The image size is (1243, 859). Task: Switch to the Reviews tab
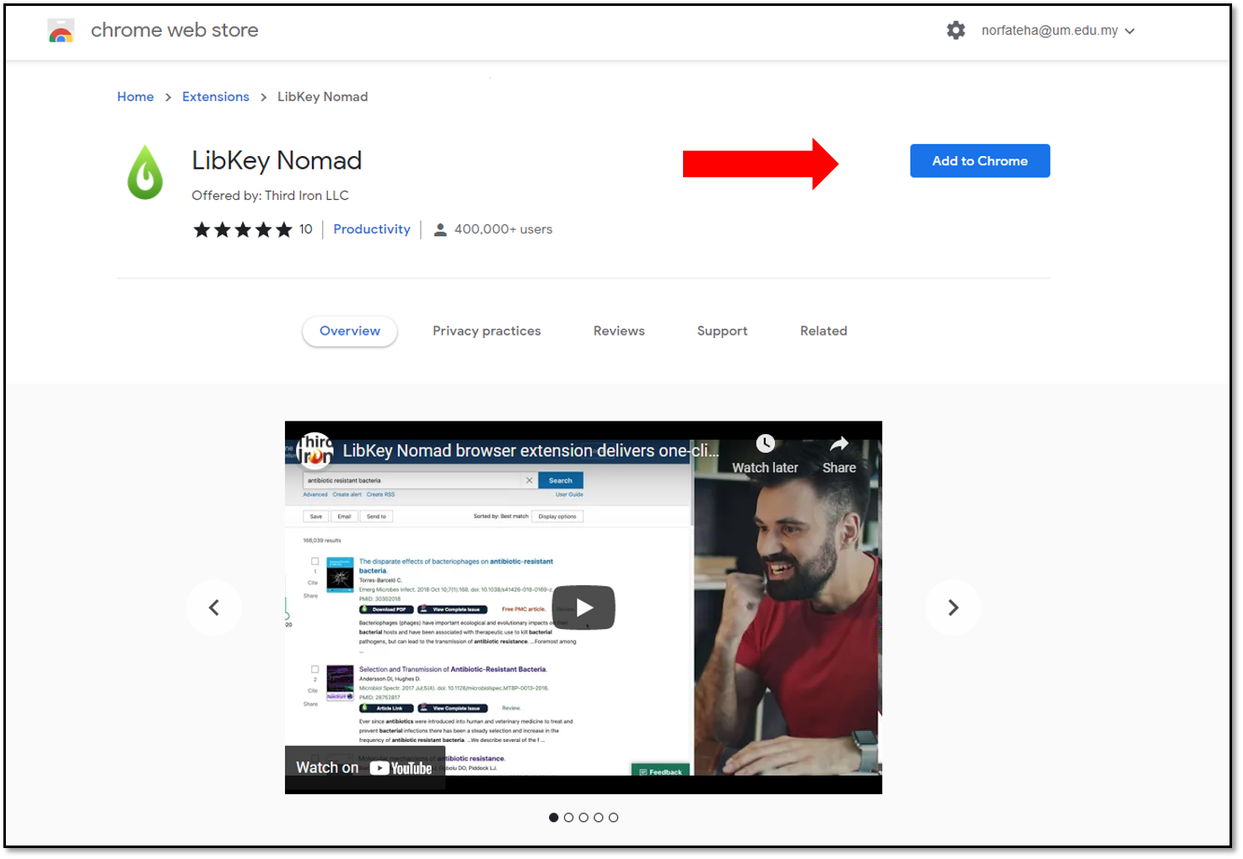click(x=619, y=331)
